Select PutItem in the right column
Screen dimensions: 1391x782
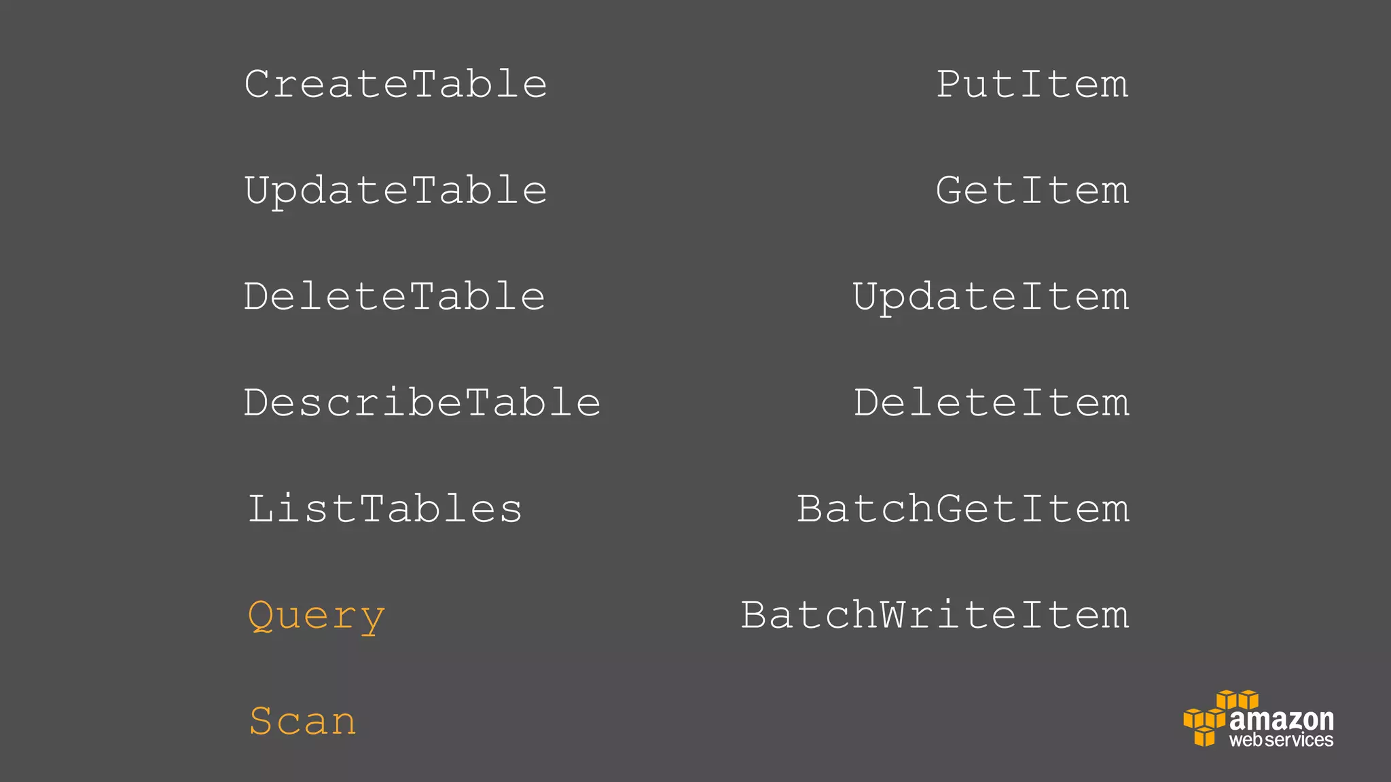1032,84
